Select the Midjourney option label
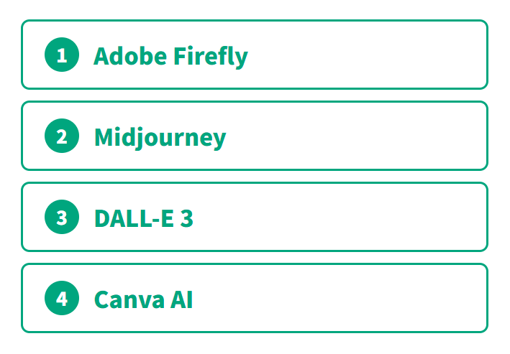 coord(160,136)
